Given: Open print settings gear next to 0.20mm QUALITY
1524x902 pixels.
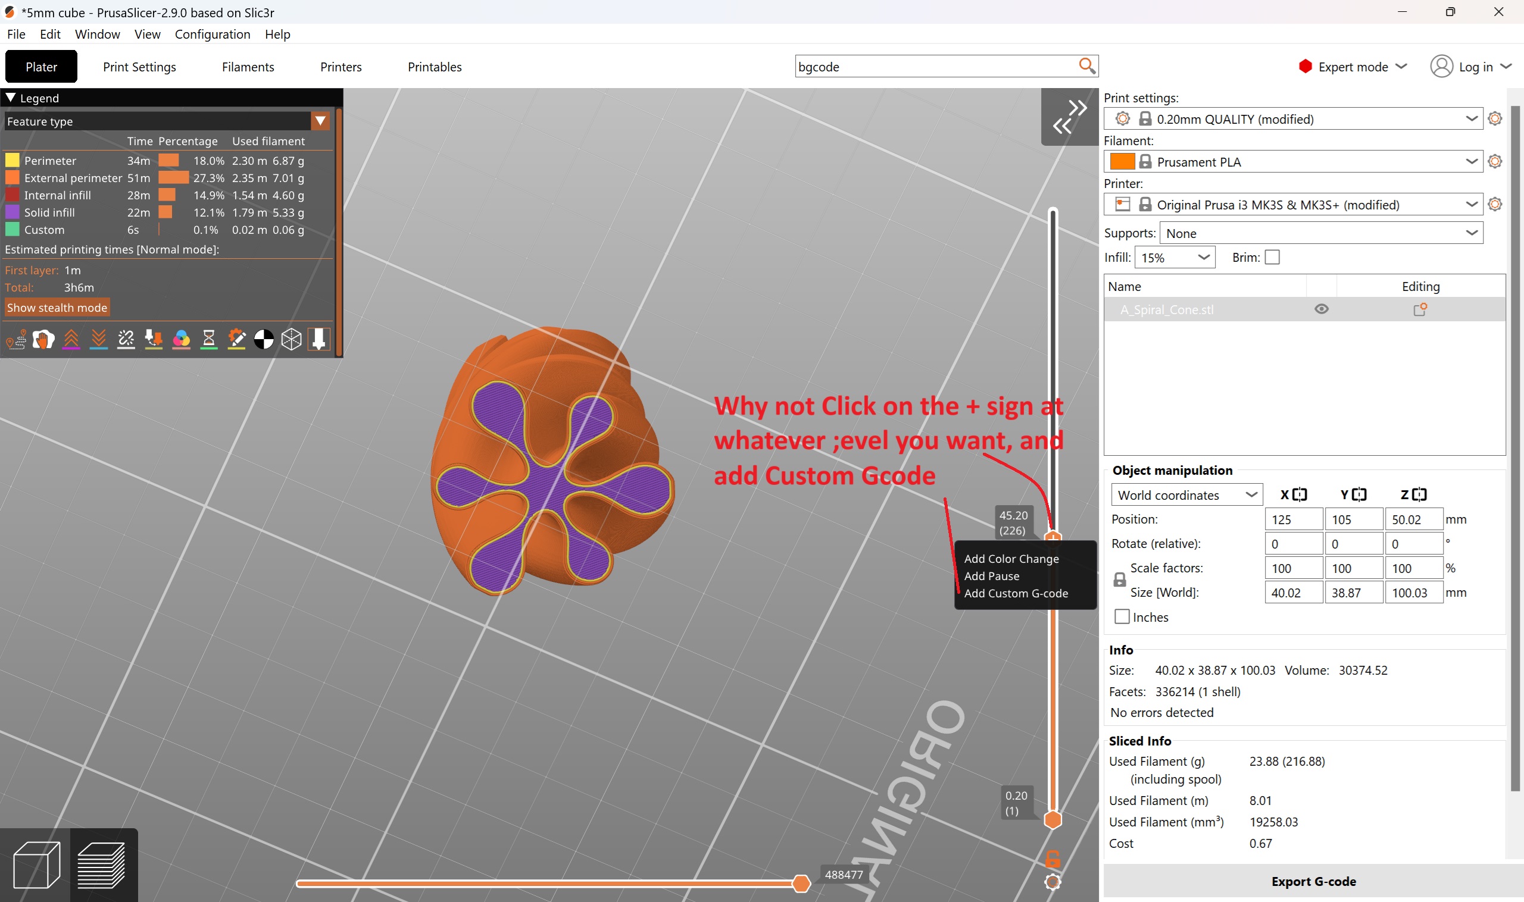Looking at the screenshot, I should [x=1495, y=118].
